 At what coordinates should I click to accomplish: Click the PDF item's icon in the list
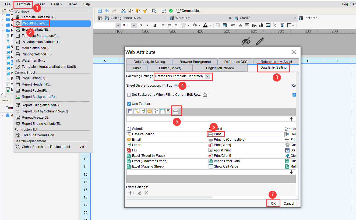coord(129,150)
